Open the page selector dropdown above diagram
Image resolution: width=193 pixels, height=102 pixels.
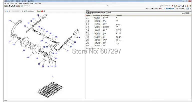21,11
